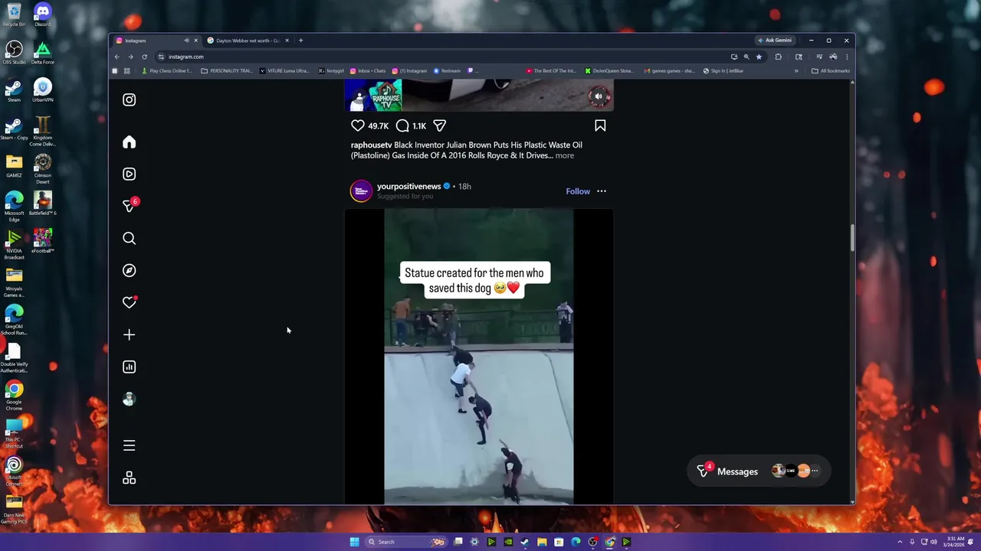Select the OBS Studio desktop shortcut

[14, 53]
